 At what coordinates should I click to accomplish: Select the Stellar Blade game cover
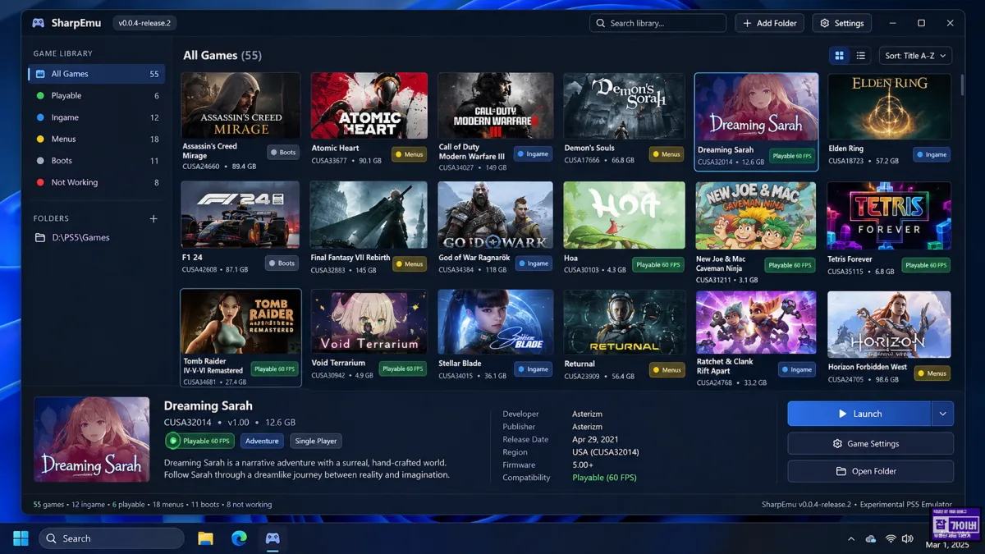tap(495, 323)
